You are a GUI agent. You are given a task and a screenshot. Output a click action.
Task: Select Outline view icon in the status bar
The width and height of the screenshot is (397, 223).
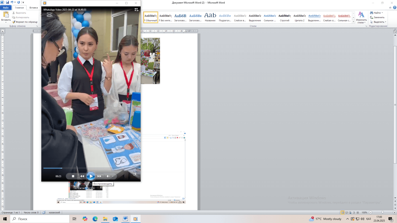point(354,212)
